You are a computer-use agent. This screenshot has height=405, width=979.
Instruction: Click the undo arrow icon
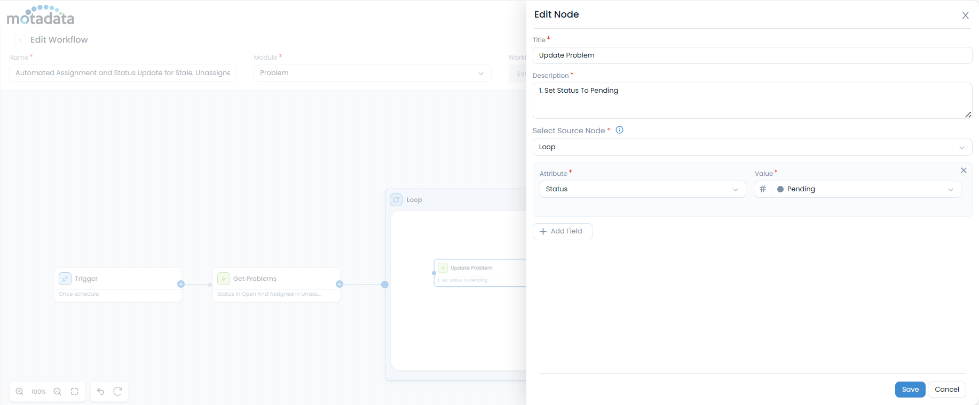101,392
